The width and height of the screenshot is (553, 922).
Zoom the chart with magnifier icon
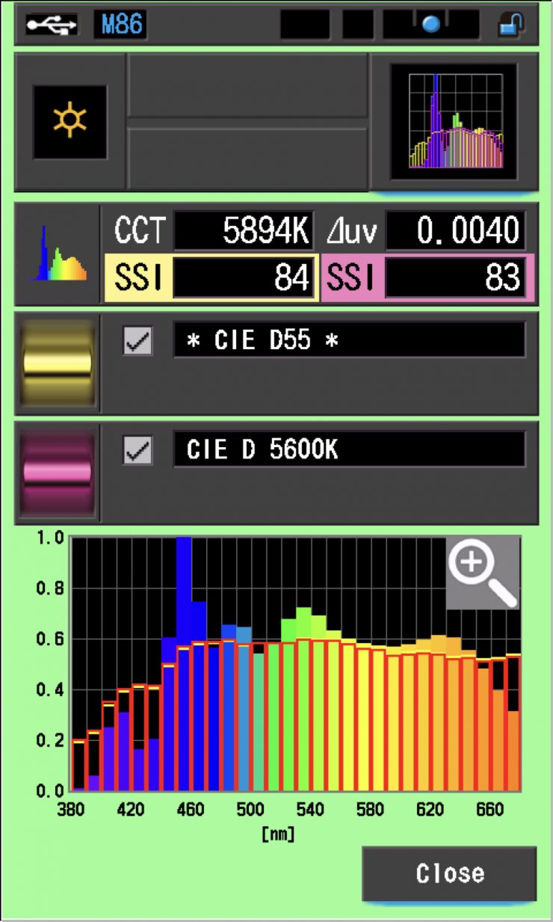tap(482, 573)
